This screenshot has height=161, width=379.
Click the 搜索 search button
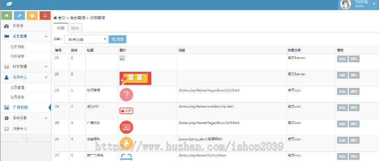pos(117,40)
